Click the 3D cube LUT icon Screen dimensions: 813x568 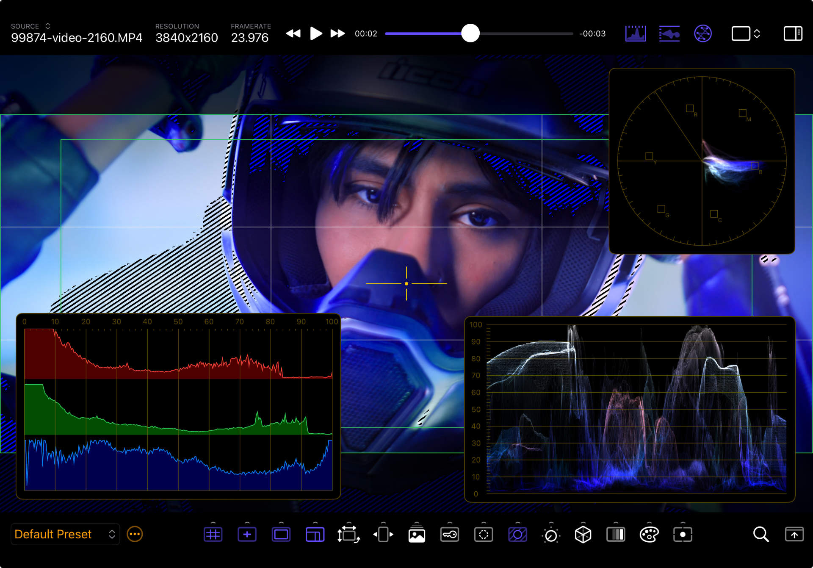[x=583, y=535]
